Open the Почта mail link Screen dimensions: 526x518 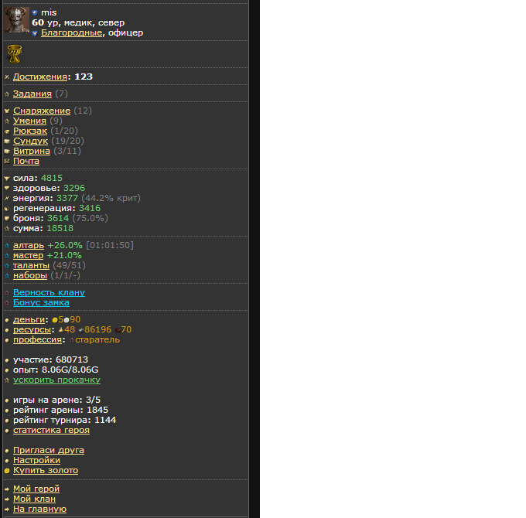point(26,161)
